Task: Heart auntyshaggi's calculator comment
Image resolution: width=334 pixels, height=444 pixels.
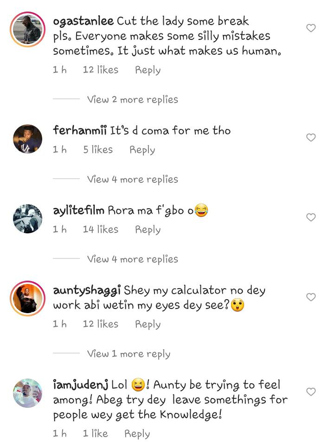Action: (311, 297)
